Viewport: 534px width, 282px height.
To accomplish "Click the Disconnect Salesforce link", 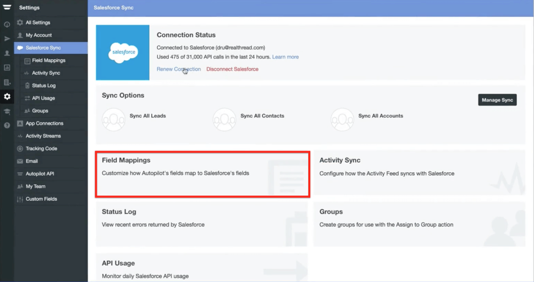I will click(x=232, y=69).
